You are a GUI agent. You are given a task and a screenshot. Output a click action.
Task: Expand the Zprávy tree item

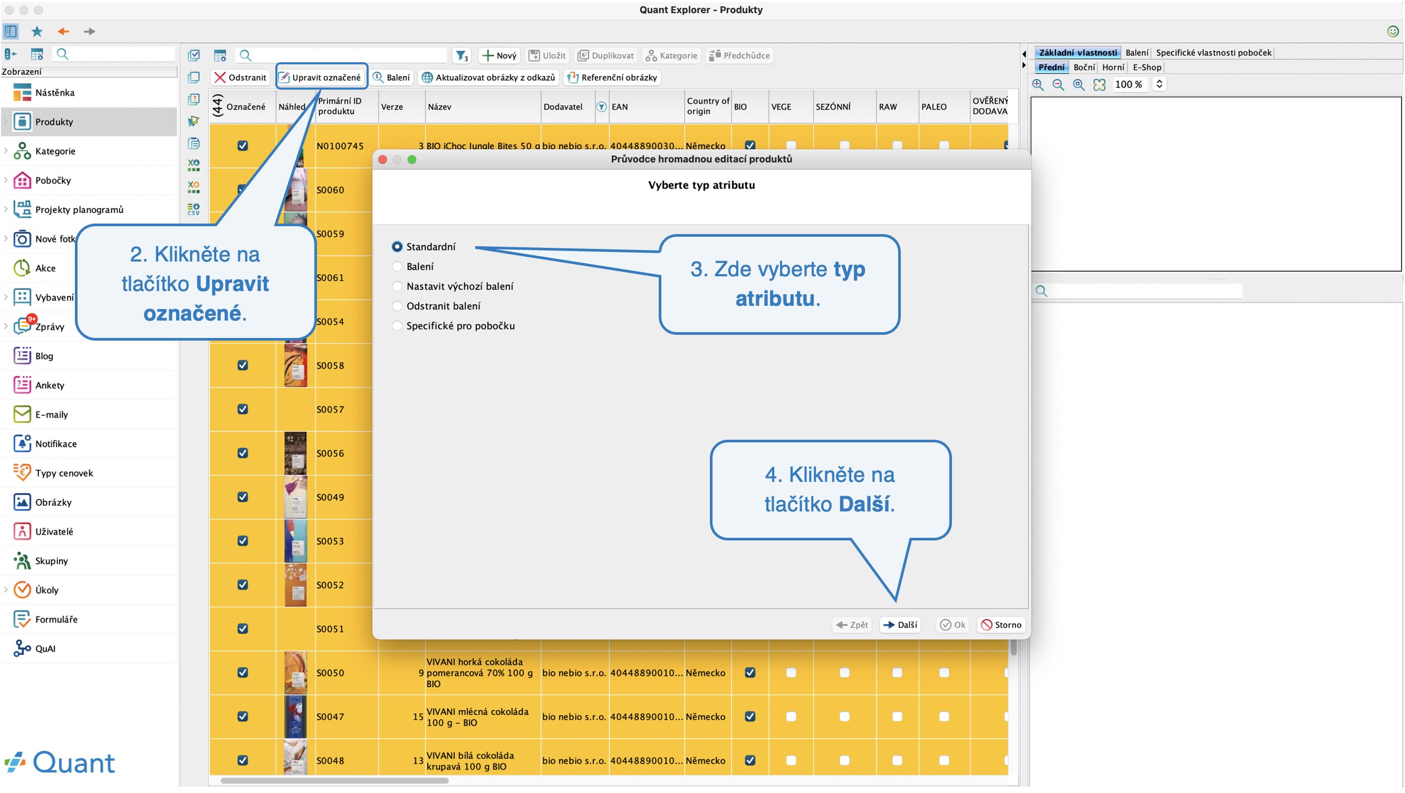pos(6,326)
